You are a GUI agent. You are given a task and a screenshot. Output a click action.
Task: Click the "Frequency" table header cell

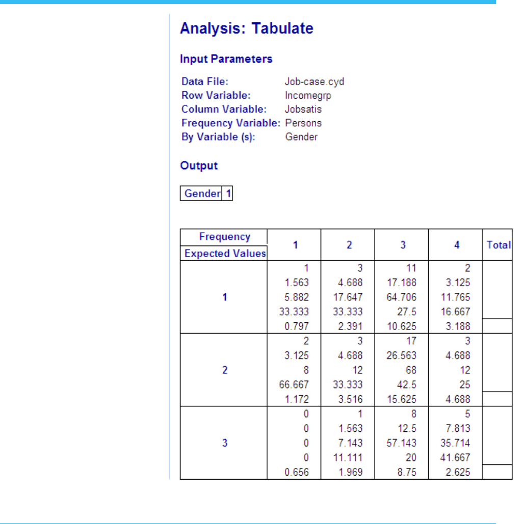(224, 237)
